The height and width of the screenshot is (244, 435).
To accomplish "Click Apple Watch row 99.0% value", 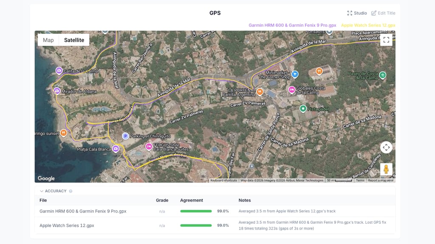I will coord(223,225).
